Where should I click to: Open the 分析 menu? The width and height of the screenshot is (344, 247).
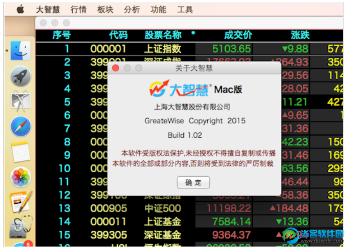pyautogui.click(x=132, y=9)
